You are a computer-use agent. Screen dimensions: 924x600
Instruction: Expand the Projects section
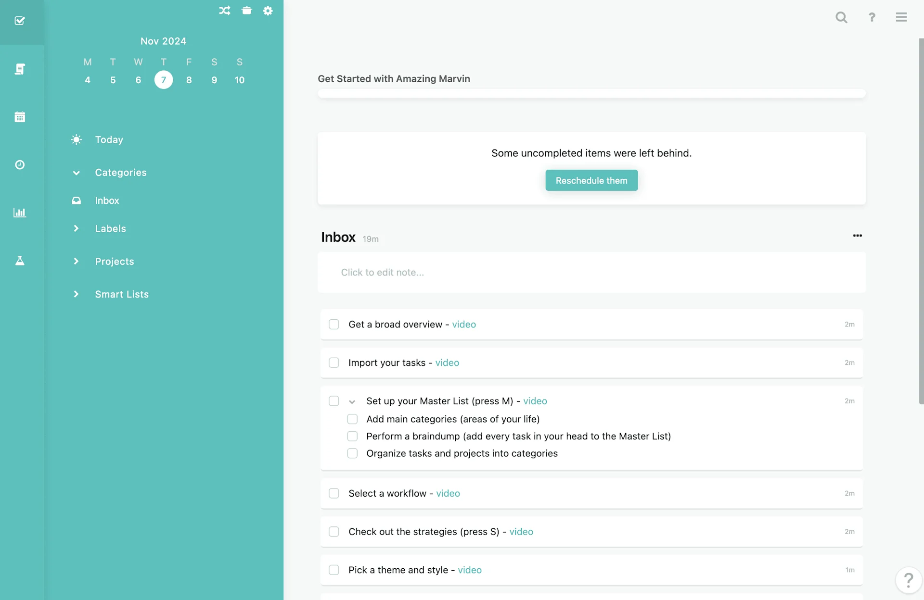click(x=76, y=262)
